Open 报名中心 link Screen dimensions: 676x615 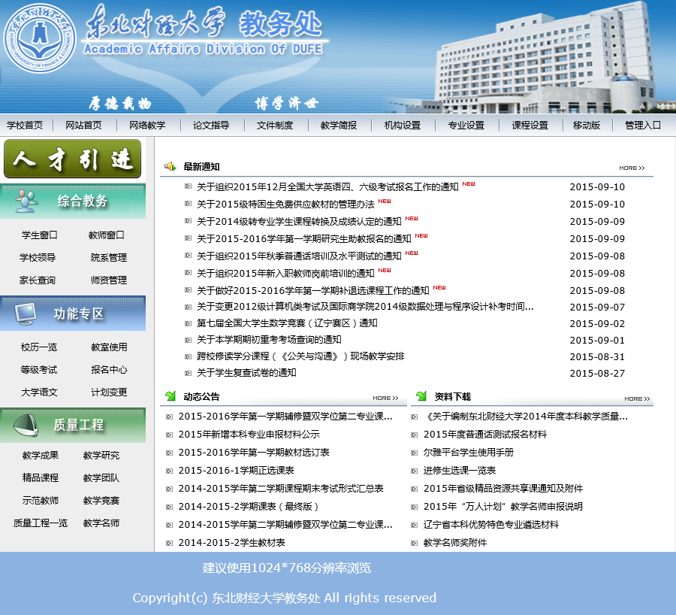[110, 370]
